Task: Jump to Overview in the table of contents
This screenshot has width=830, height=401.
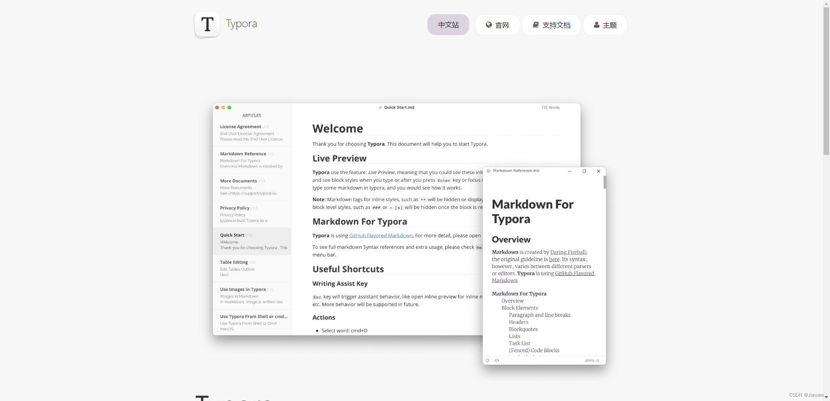Action: click(512, 301)
